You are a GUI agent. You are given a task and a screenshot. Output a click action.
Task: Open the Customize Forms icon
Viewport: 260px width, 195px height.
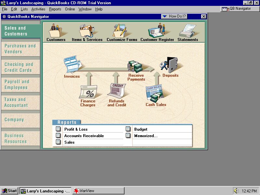(120, 31)
